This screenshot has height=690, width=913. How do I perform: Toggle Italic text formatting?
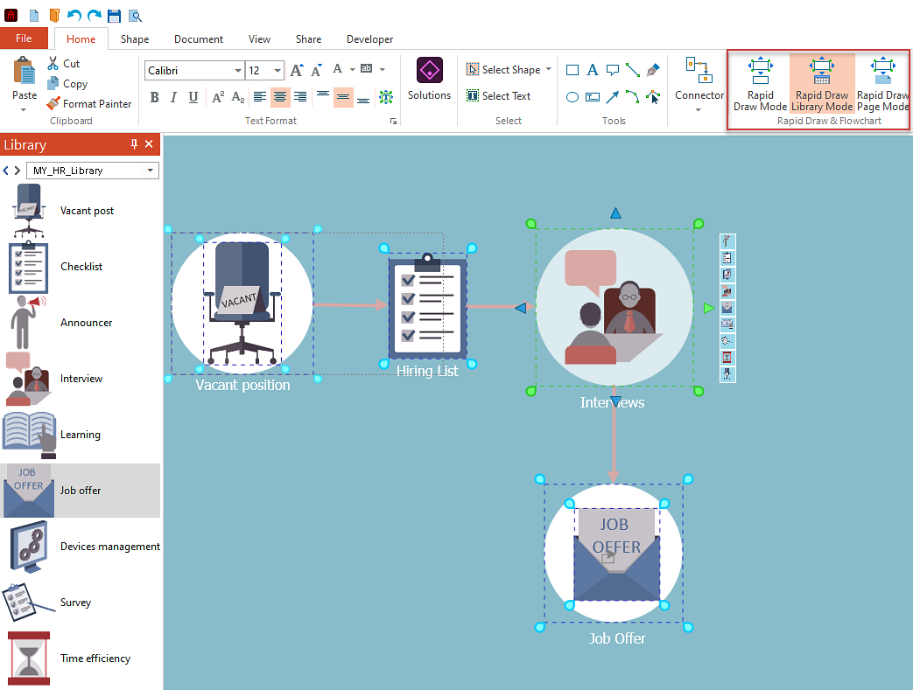click(174, 97)
